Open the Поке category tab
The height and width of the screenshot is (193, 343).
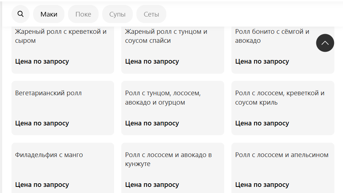83,14
